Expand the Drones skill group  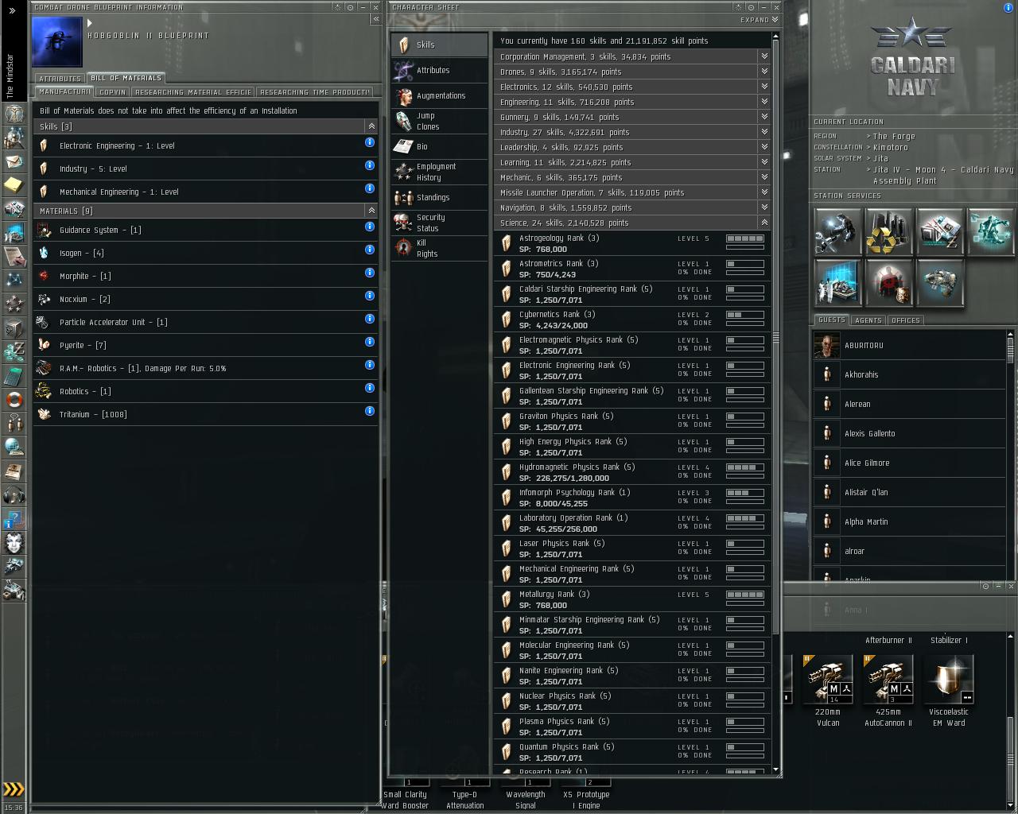[x=763, y=72]
